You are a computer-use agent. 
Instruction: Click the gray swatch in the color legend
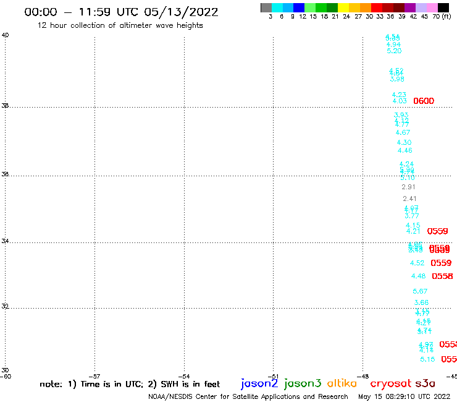(x=266, y=7)
